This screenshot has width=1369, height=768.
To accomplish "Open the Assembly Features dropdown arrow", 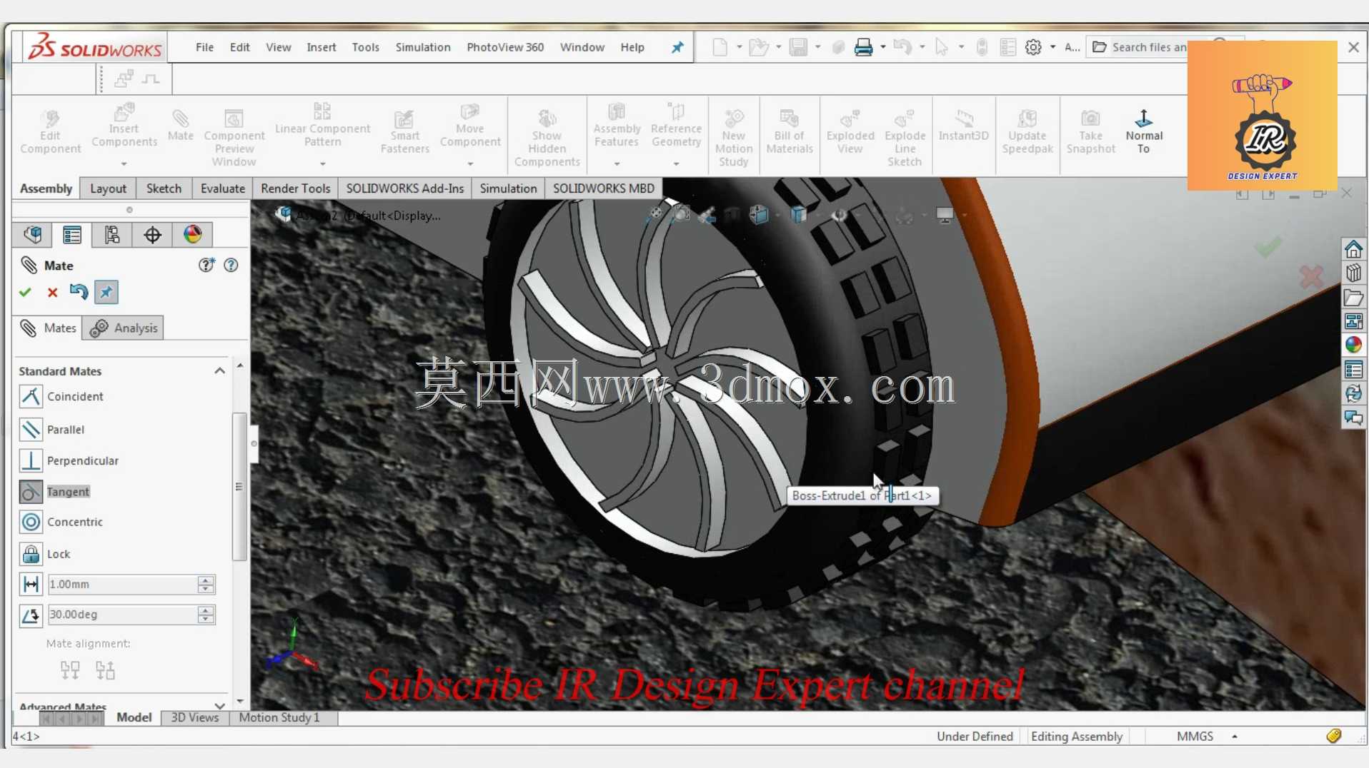I will click(617, 163).
